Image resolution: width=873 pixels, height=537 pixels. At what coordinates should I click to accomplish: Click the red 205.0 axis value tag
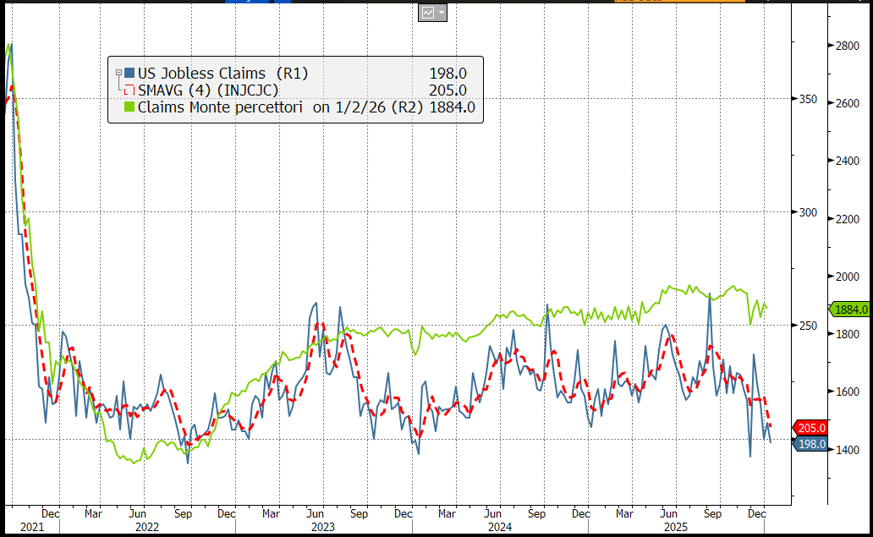tap(810, 428)
